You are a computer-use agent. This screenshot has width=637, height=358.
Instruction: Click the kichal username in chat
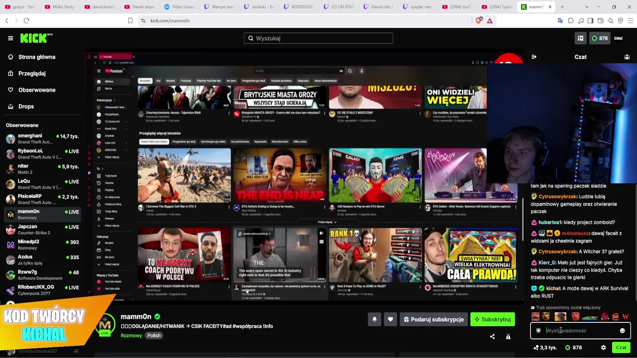553,288
